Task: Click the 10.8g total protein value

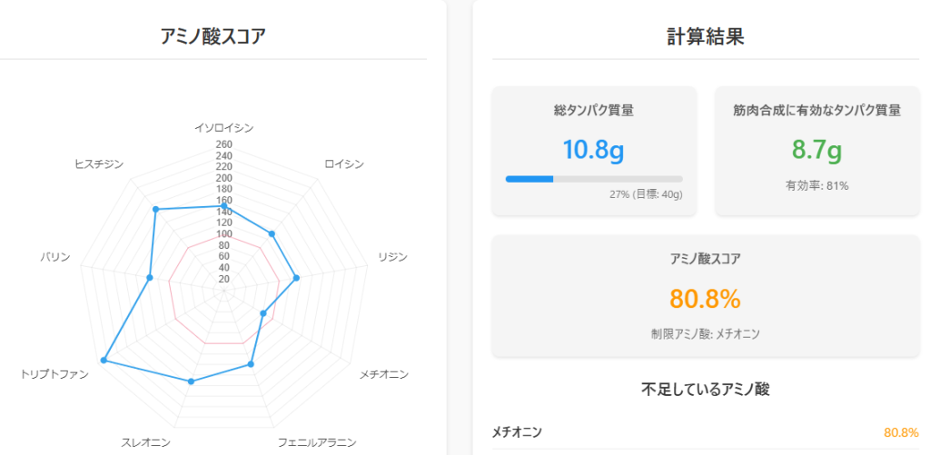Action: point(594,150)
